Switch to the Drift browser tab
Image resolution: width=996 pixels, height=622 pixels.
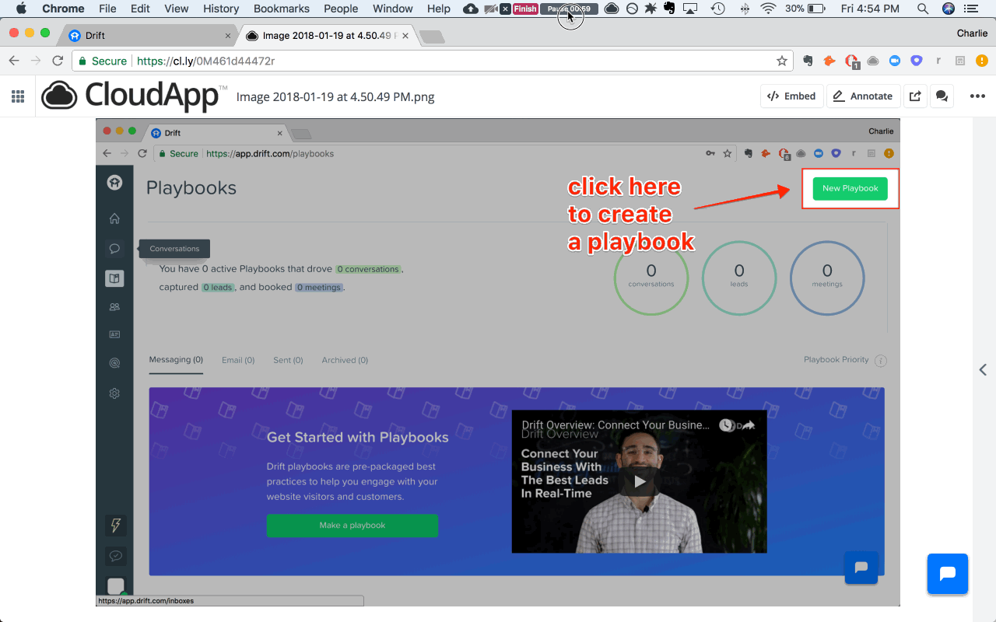148,36
